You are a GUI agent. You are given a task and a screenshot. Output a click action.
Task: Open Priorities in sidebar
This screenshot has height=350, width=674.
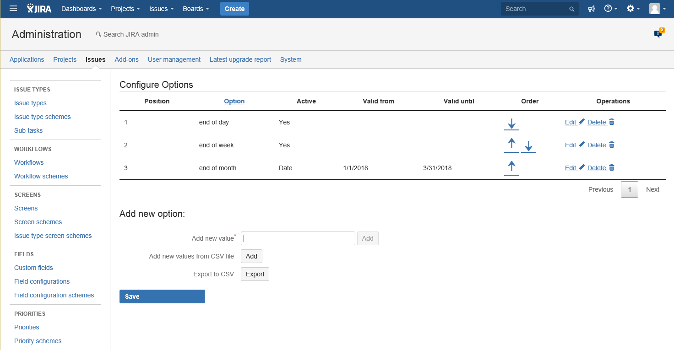(27, 327)
